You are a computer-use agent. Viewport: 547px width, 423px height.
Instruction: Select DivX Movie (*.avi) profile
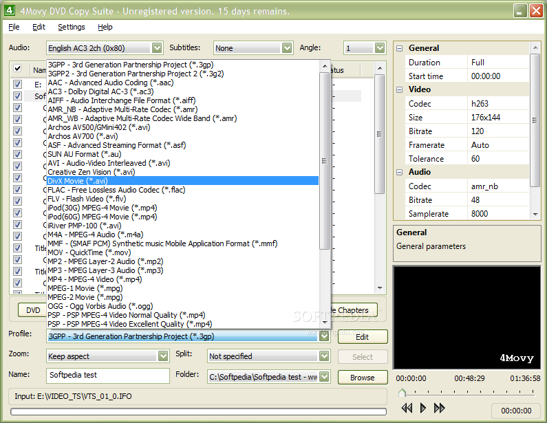182,181
